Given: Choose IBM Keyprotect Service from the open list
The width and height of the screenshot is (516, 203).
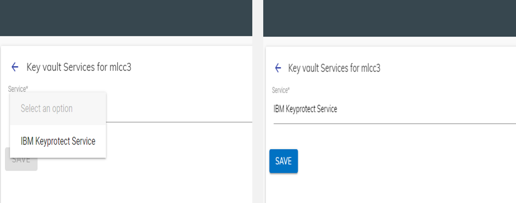Looking at the screenshot, I should (58, 141).
